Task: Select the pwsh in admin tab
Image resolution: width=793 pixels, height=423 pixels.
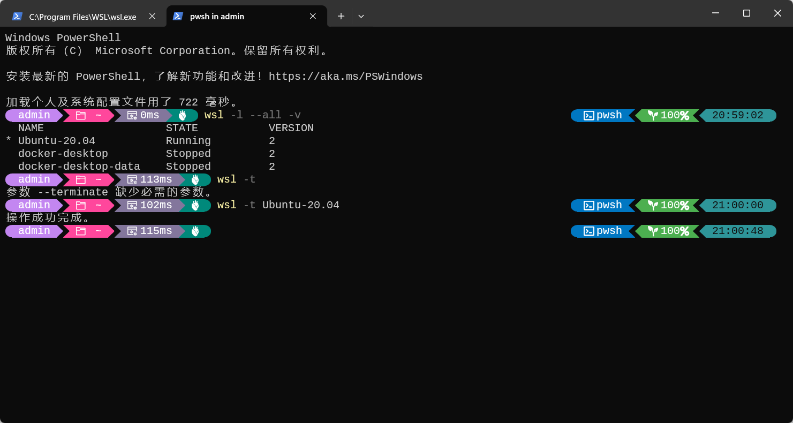Action: click(217, 17)
